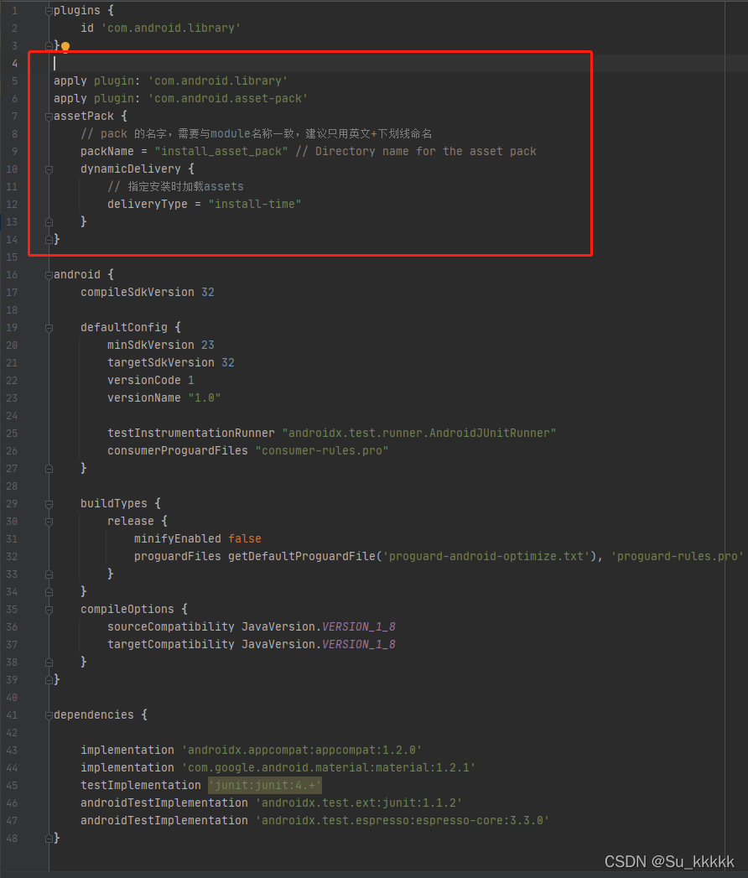
Task: Click comment about install-time assets on line 11
Action: pyautogui.click(x=175, y=186)
